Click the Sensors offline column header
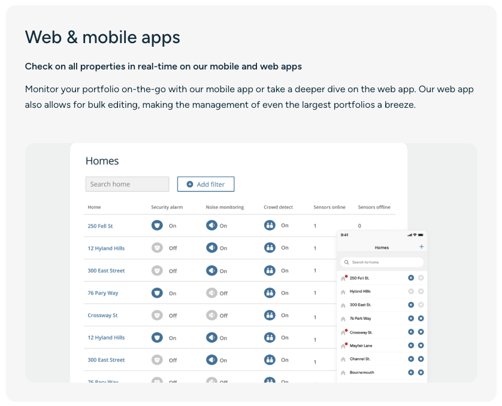 374,207
